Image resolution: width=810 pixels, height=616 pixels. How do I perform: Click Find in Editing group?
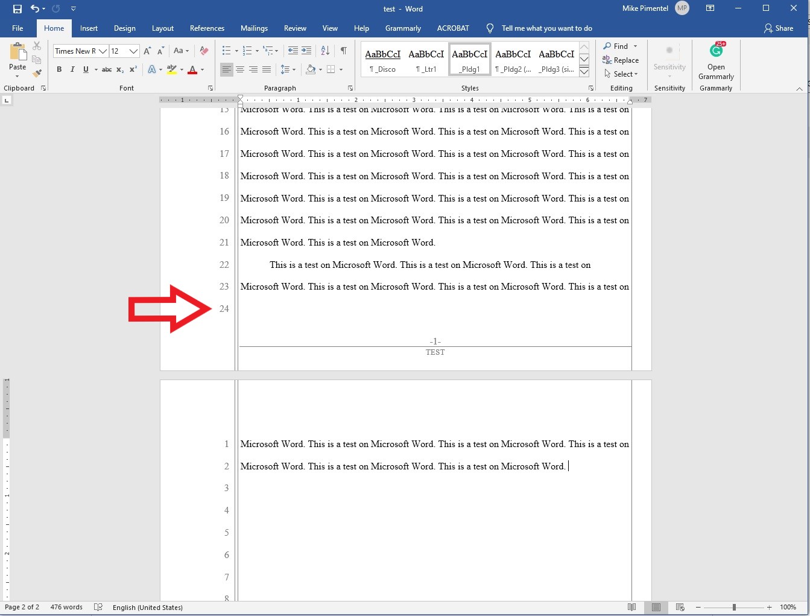click(616, 46)
